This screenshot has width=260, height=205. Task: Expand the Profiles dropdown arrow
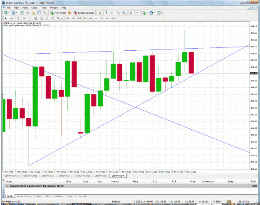click(x=16, y=13)
